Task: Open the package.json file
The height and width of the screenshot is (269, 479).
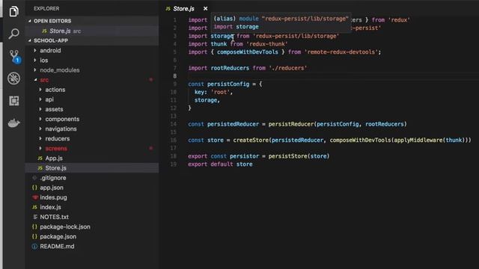Action: 58,236
